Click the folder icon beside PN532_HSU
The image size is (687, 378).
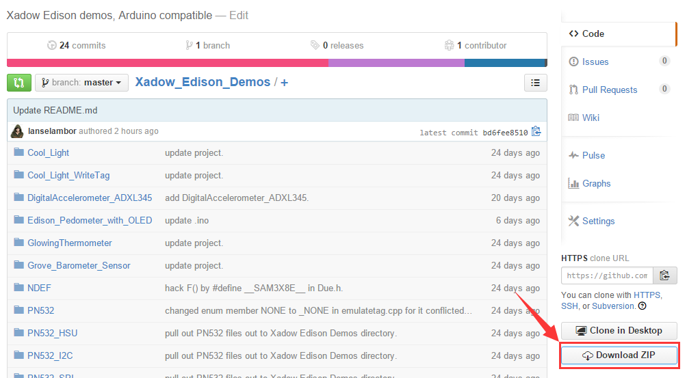pos(18,332)
